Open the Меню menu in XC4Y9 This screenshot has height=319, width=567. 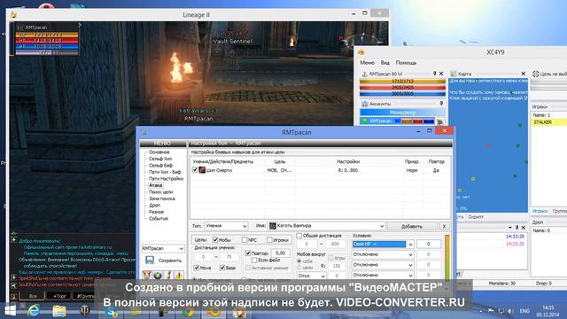[367, 63]
